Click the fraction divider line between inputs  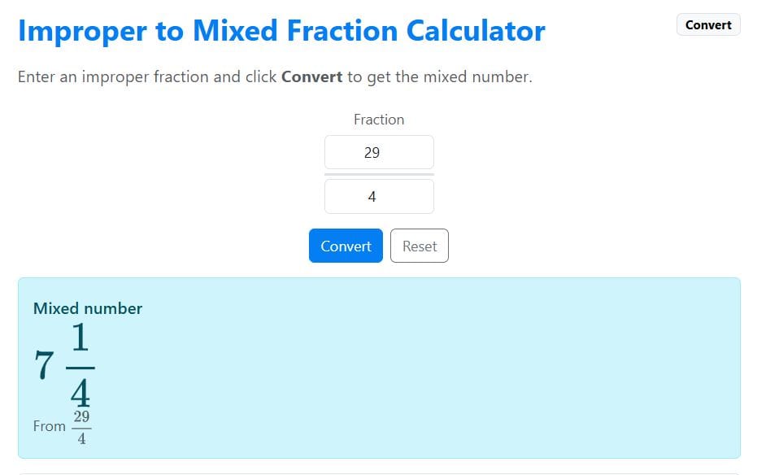point(379,174)
